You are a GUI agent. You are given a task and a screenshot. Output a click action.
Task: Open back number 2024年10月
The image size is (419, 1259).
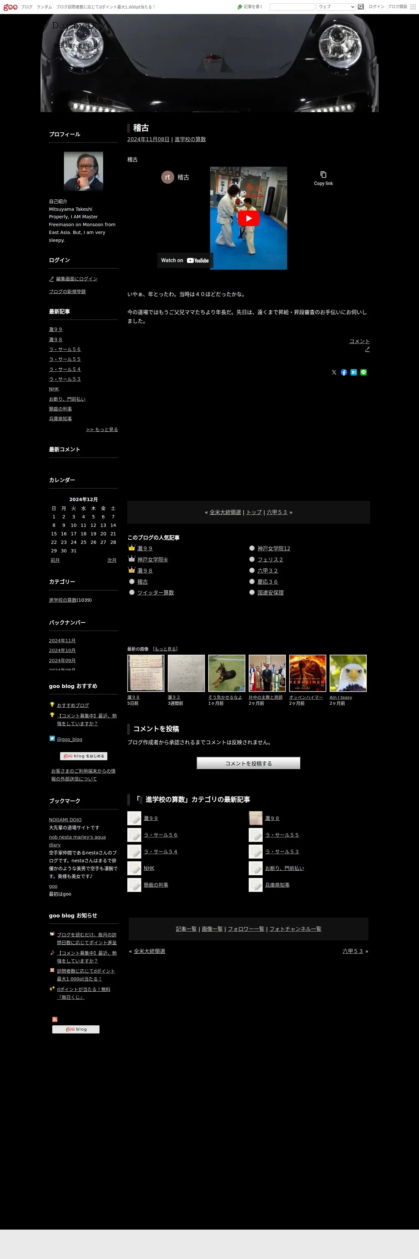pyautogui.click(x=62, y=650)
